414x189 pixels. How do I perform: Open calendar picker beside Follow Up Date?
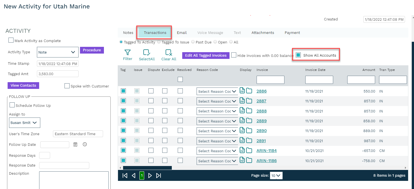75,144
